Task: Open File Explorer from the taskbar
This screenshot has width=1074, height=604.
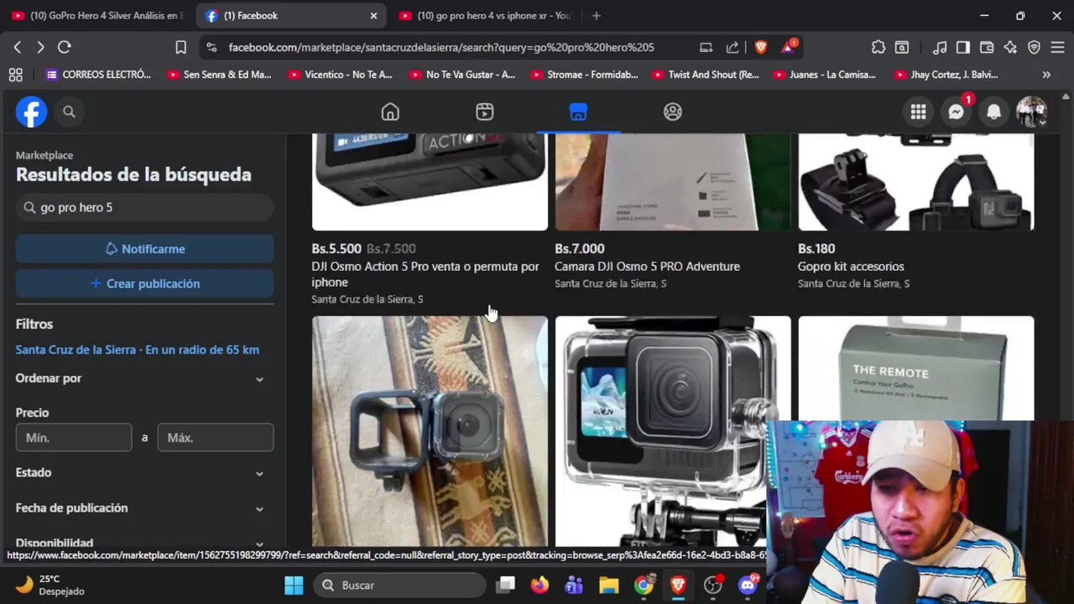Action: 608,586
